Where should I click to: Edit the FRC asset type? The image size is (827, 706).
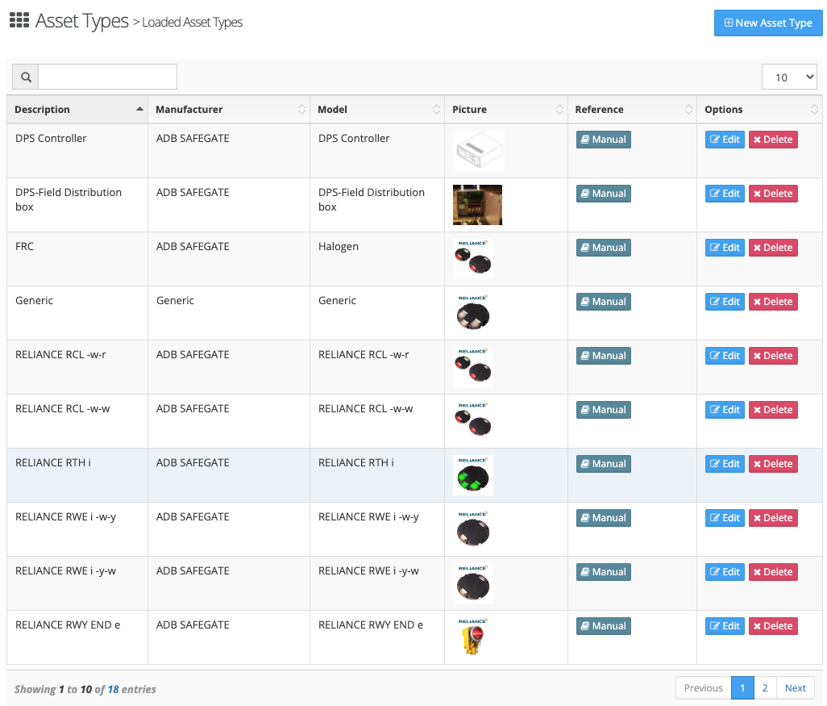(x=725, y=248)
